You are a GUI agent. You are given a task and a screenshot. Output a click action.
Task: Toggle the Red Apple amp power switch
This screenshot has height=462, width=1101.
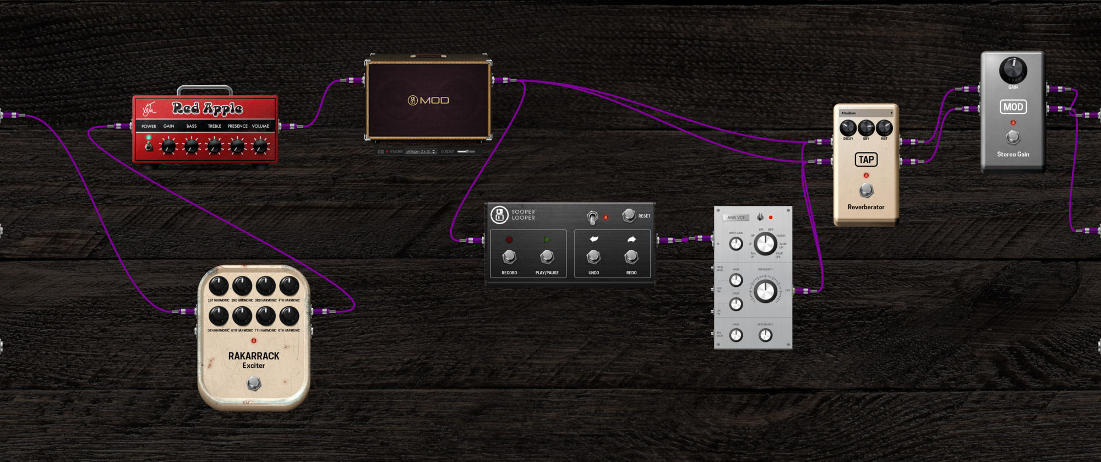(148, 146)
